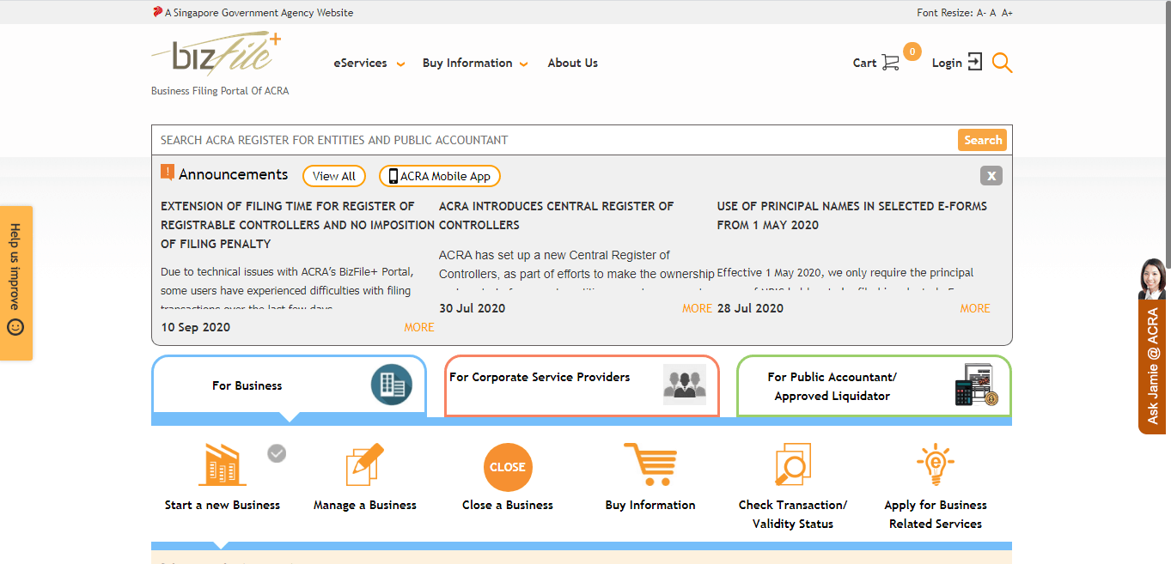Click the Buy Information label under cart

[x=650, y=505]
